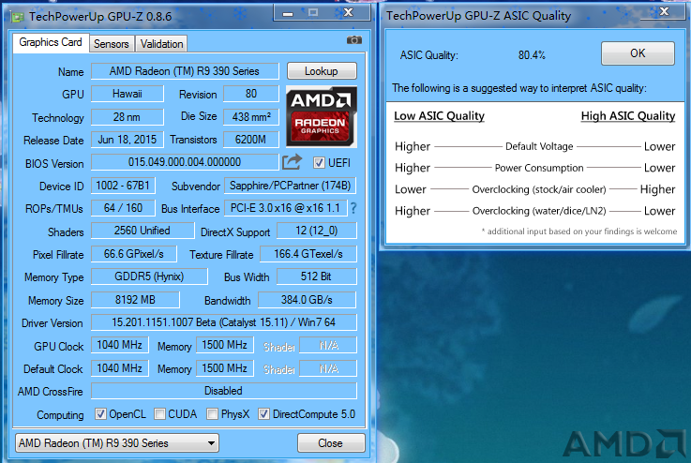Viewport: 691px width, 463px height.
Task: Toggle the PhysX checkbox
Action: [213, 413]
